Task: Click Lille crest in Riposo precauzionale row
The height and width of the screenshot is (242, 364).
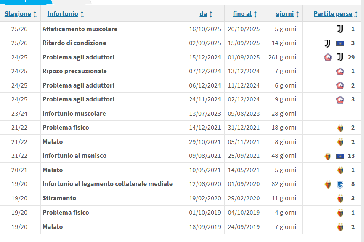Action: [340, 72]
